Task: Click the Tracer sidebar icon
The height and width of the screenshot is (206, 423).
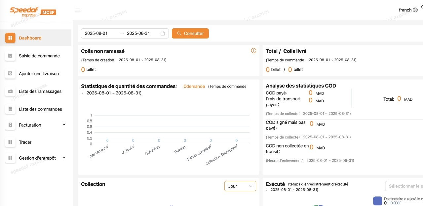Action: click(10, 142)
